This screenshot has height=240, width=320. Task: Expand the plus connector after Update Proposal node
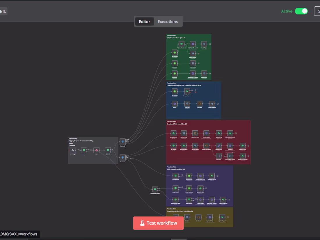pos(228,217)
